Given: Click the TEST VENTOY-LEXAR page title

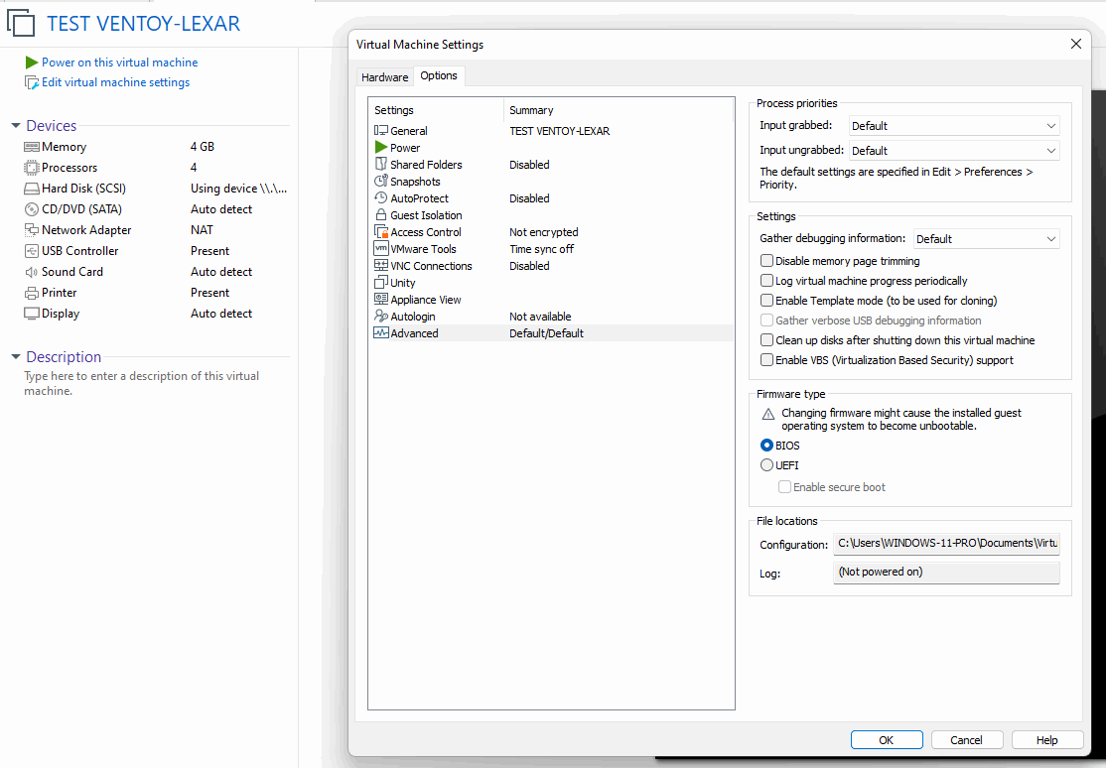Looking at the screenshot, I should click(143, 23).
